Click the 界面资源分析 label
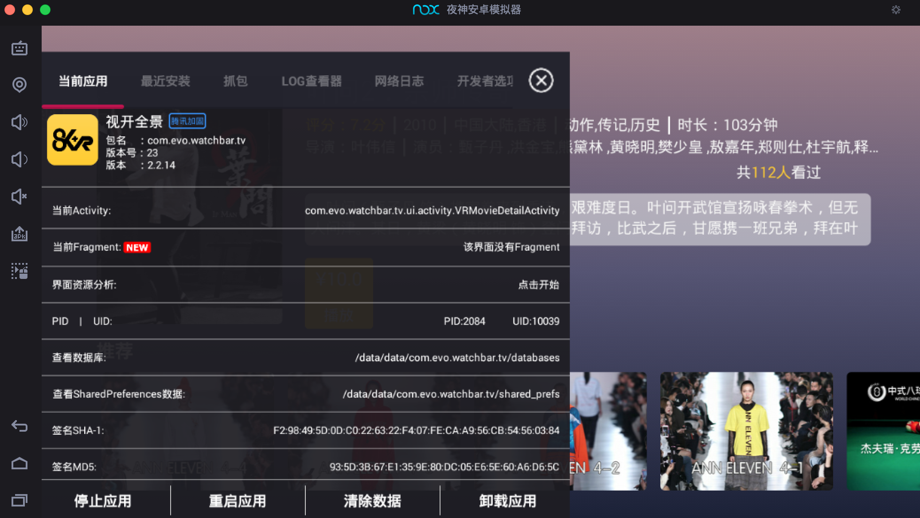 (x=84, y=284)
